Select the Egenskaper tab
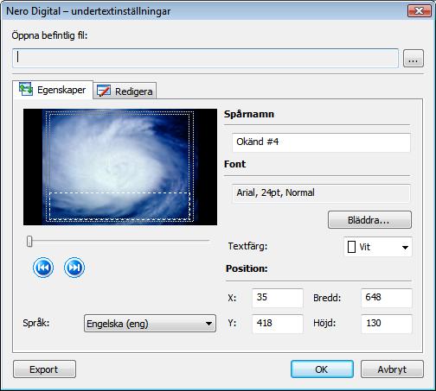 point(53,90)
